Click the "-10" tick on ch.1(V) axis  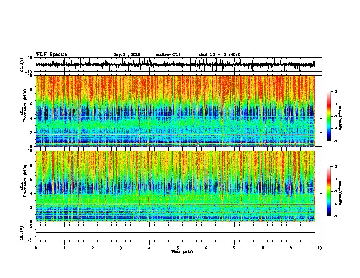30,72
